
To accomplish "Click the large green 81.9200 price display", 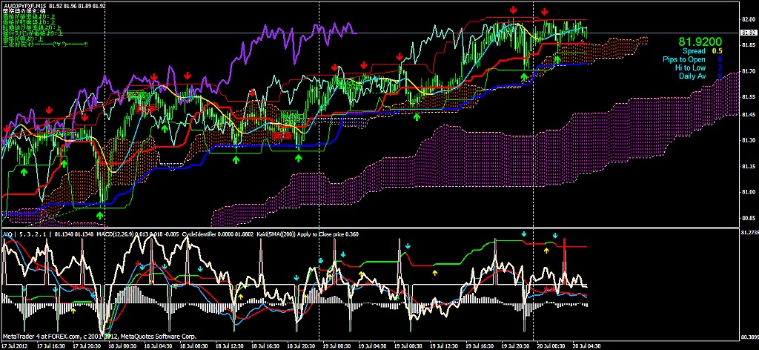I will tap(700, 42).
